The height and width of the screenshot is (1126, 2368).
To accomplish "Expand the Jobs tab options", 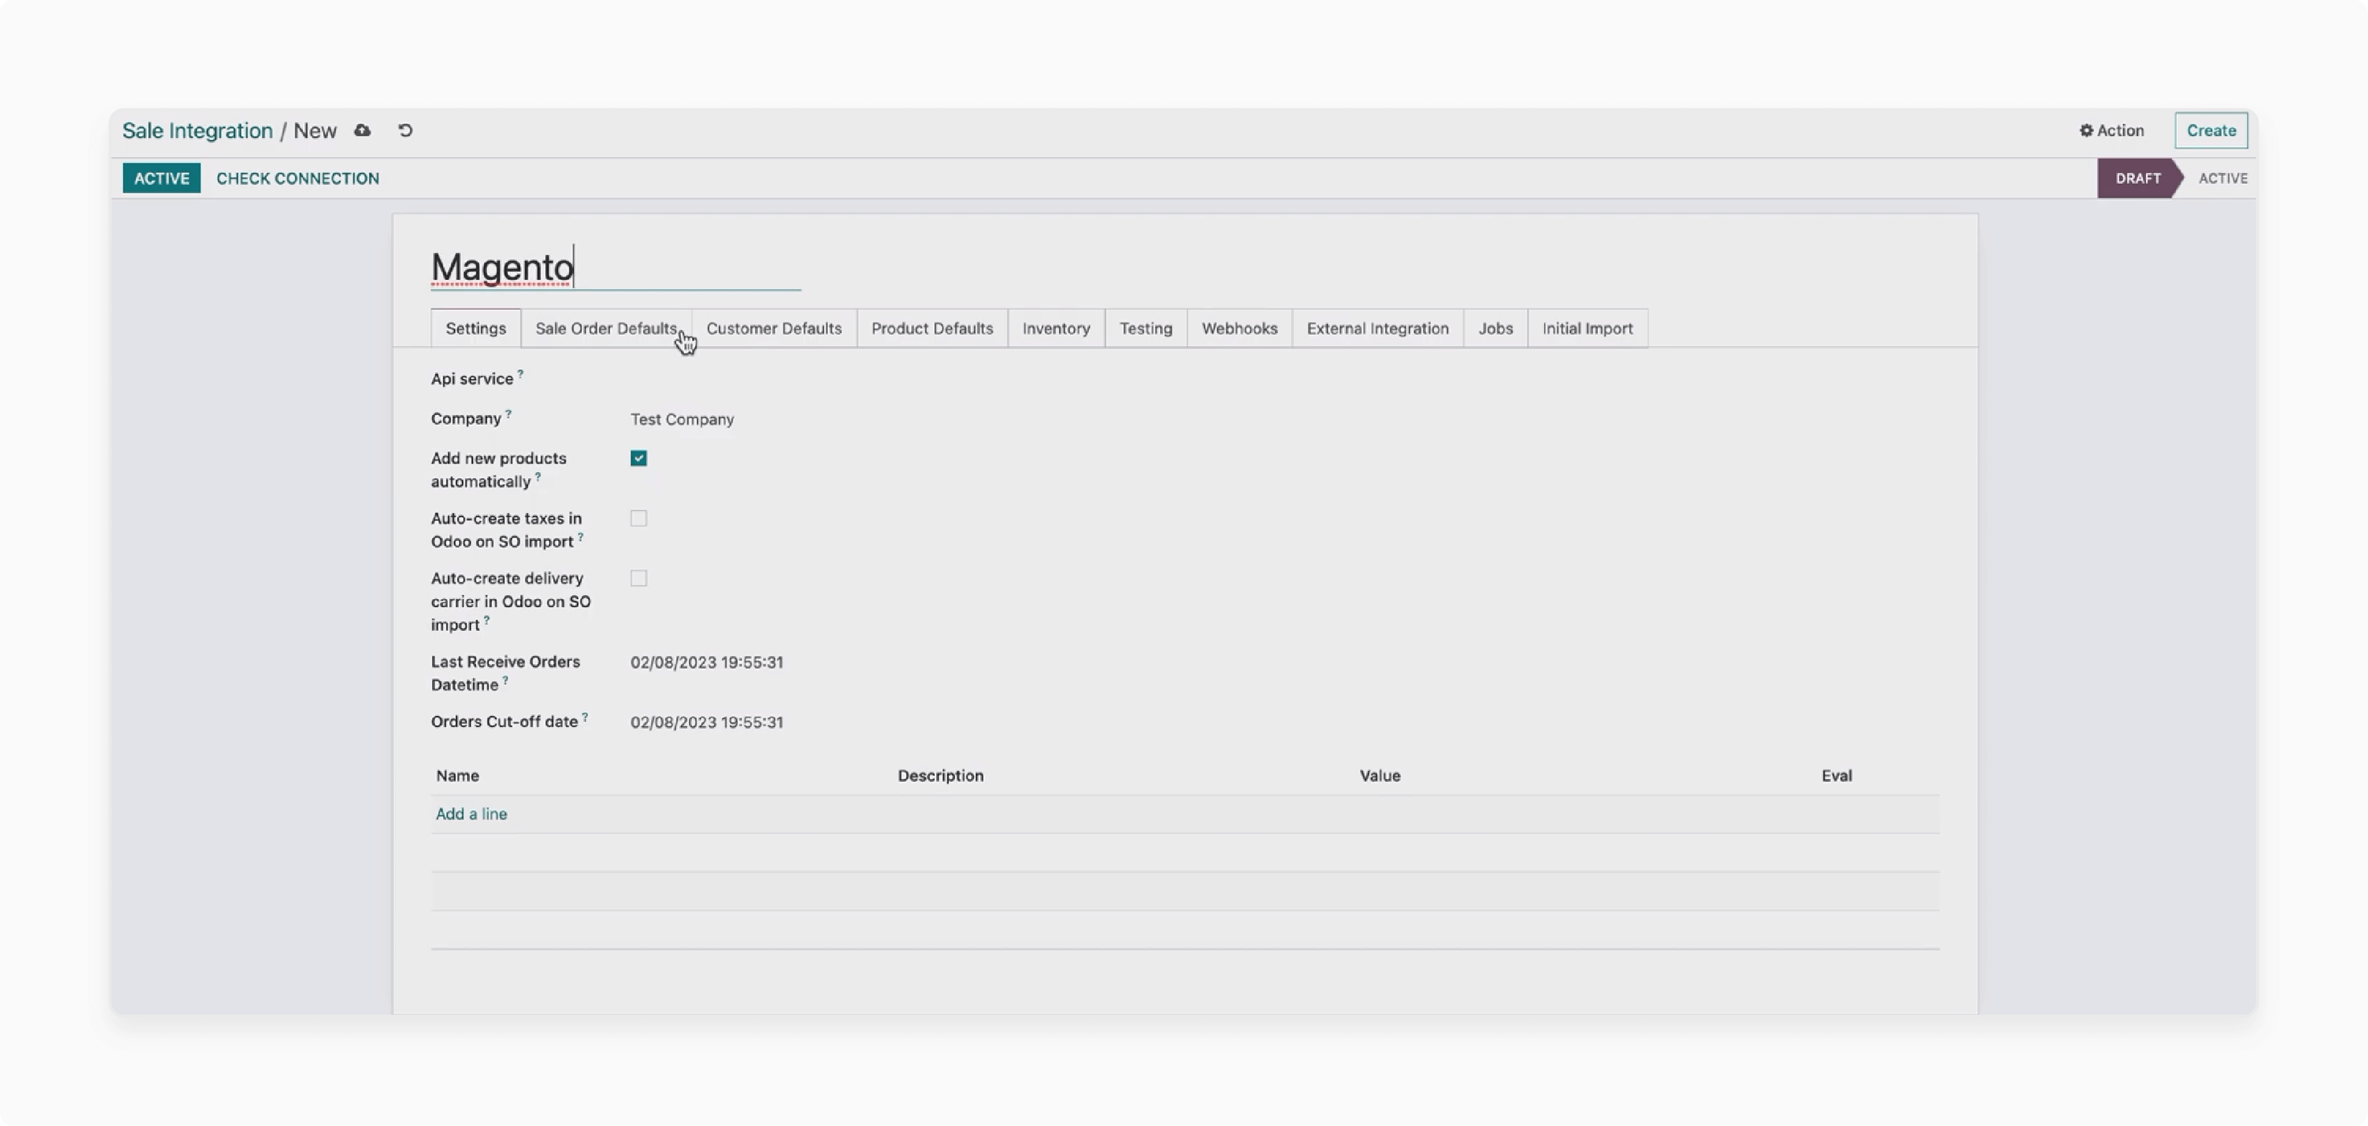I will point(1495,328).
